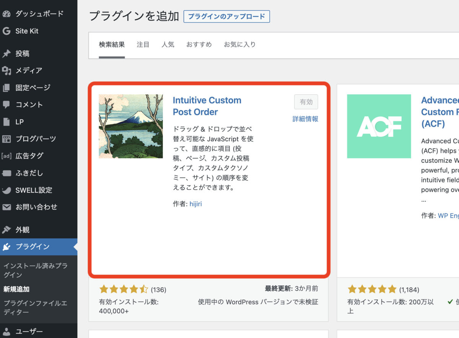
Task: Click the envelope icon beside お問い合わせ
Action: [x=6, y=207]
